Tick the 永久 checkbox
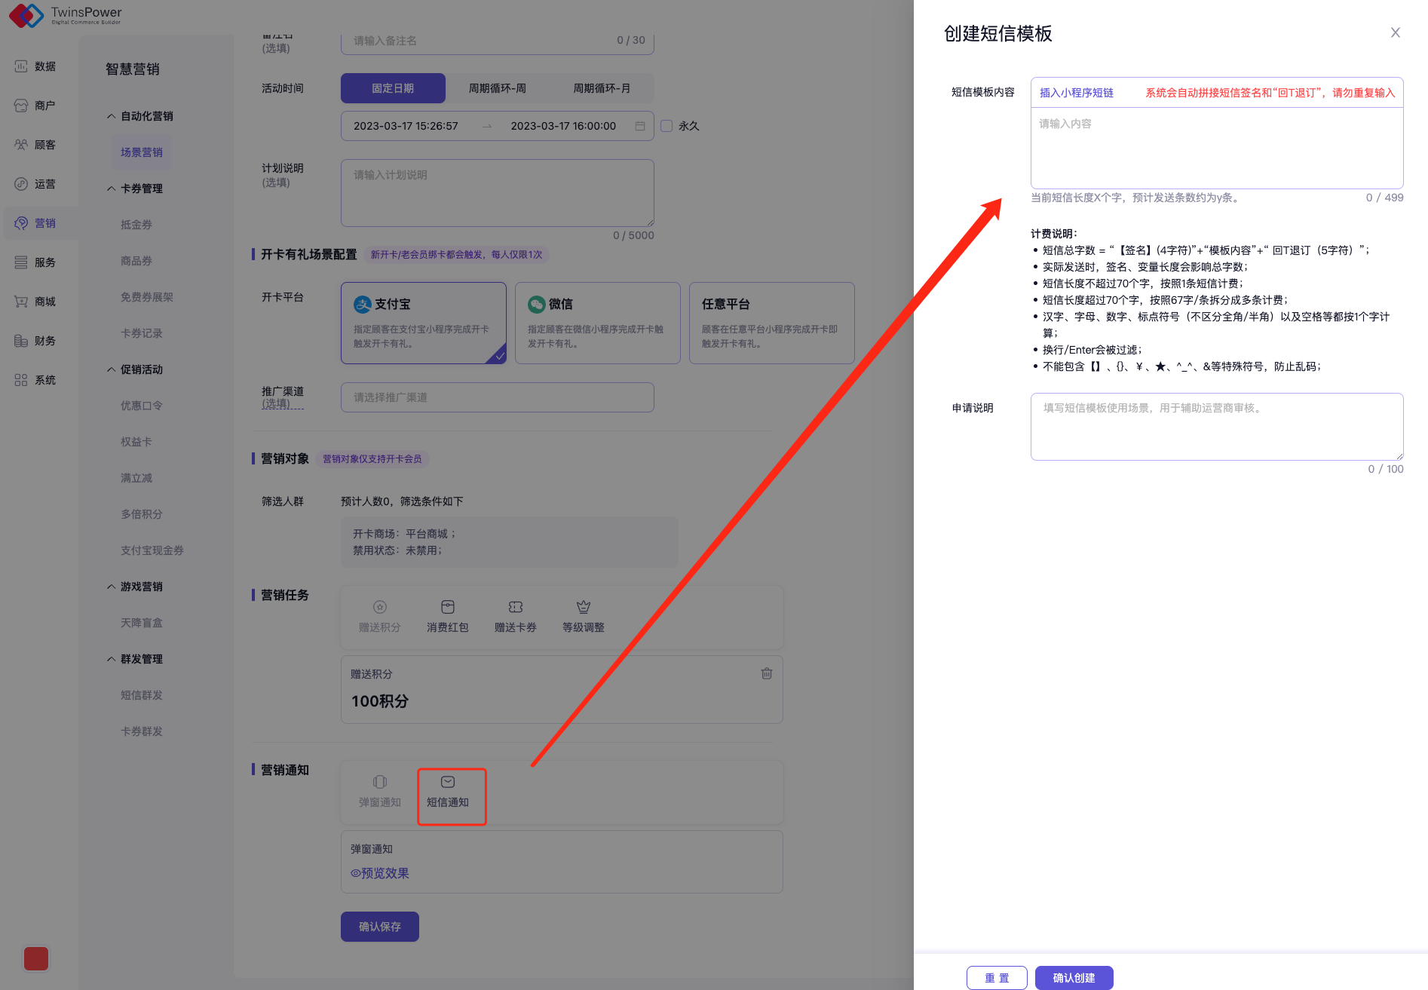 point(667,126)
